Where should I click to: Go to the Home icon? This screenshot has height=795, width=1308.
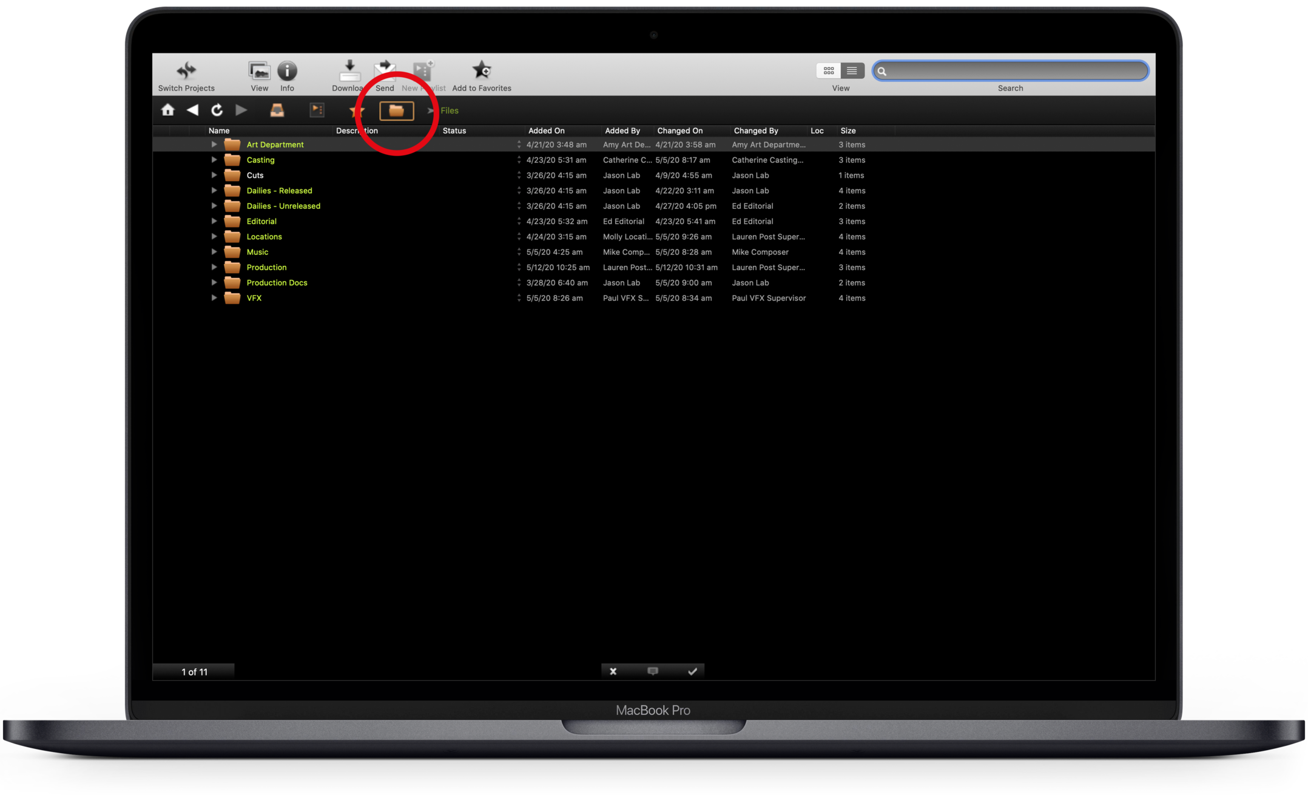click(168, 110)
